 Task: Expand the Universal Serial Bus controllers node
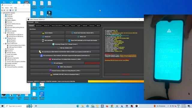4,67
